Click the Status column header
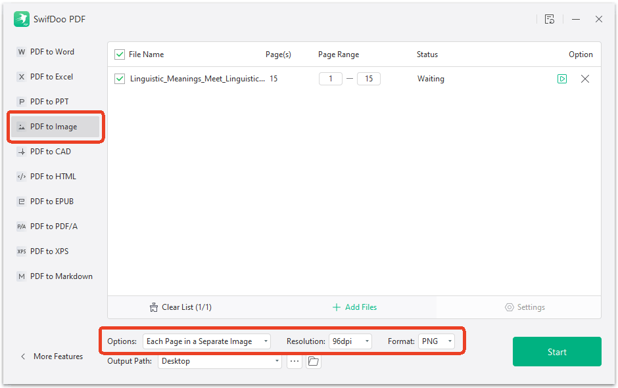Viewport: 618px width, 388px height. 427,54
